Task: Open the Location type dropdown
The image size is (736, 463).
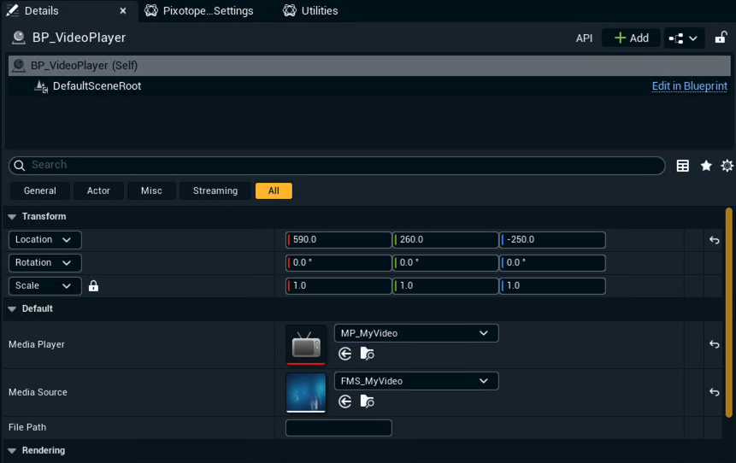Action: pyautogui.click(x=45, y=240)
